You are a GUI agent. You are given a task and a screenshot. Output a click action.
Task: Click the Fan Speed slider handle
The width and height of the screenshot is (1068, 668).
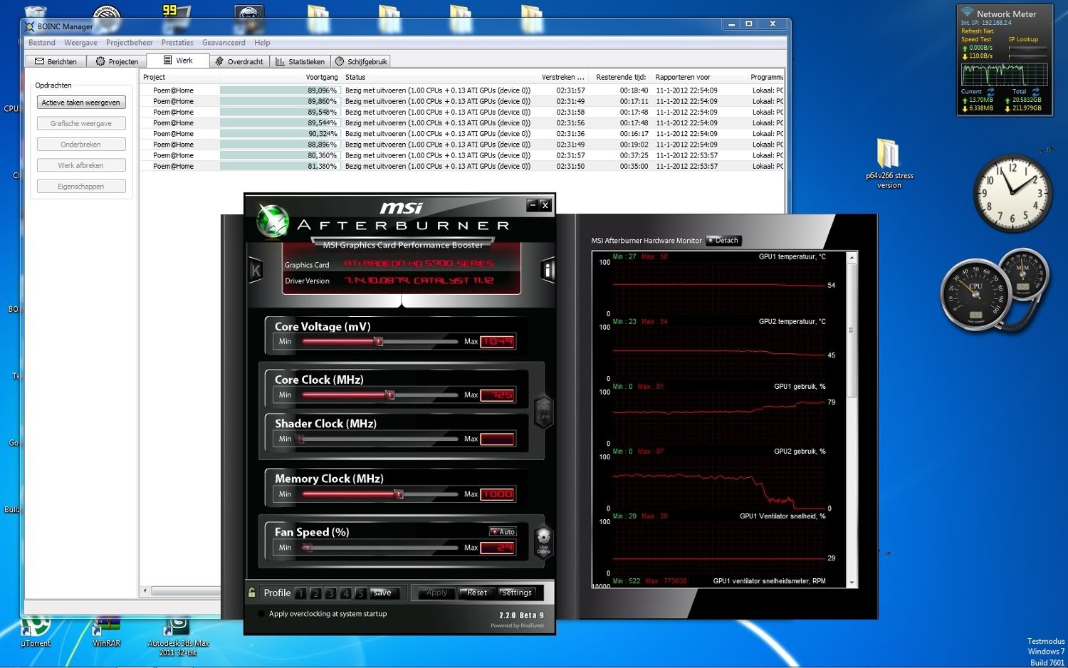pyautogui.click(x=307, y=548)
